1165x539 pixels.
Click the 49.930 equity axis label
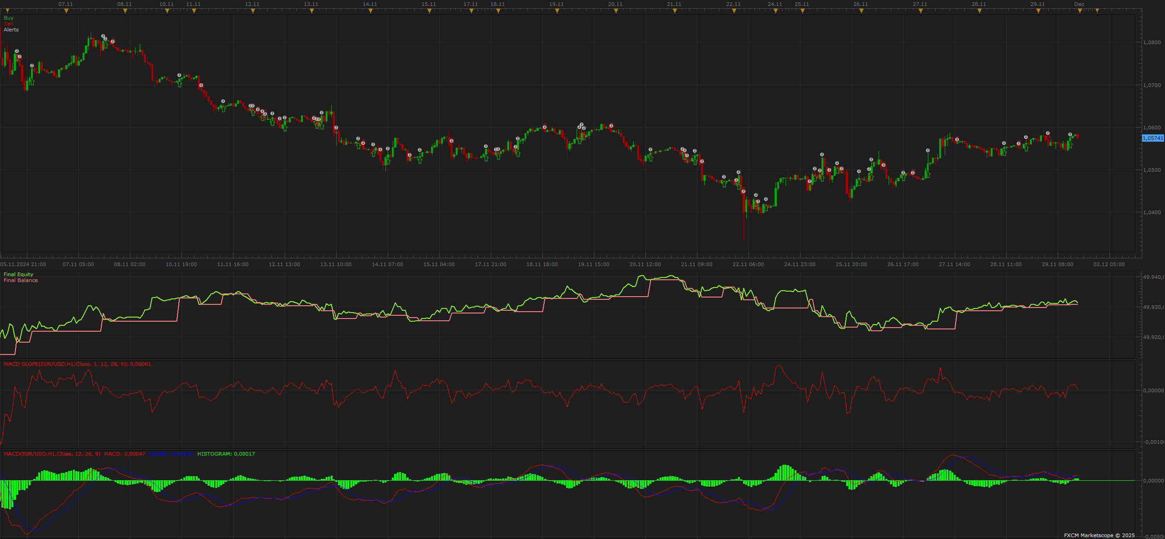[1154, 307]
